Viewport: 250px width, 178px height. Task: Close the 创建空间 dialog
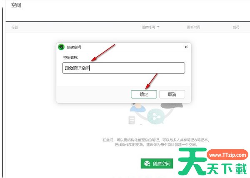[x=186, y=47]
